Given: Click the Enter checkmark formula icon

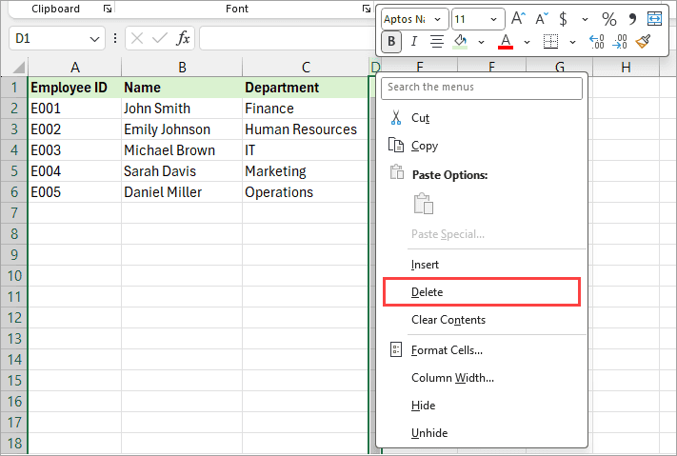Looking at the screenshot, I should (x=160, y=38).
